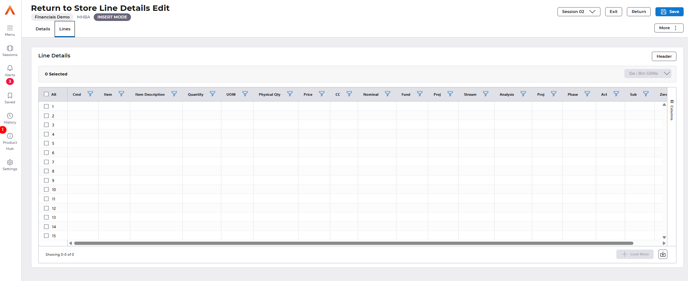This screenshot has width=688, height=281.
Task: Click the Load More button
Action: pos(635,254)
